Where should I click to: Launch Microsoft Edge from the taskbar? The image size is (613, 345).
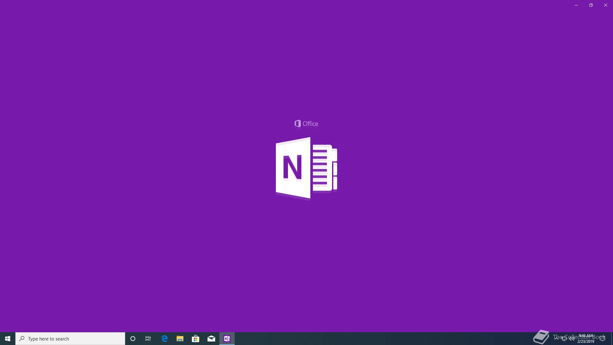[164, 339]
